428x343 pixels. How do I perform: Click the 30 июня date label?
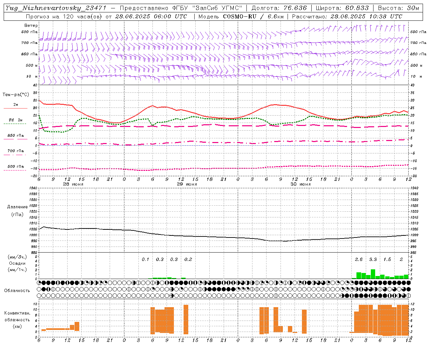(x=301, y=184)
